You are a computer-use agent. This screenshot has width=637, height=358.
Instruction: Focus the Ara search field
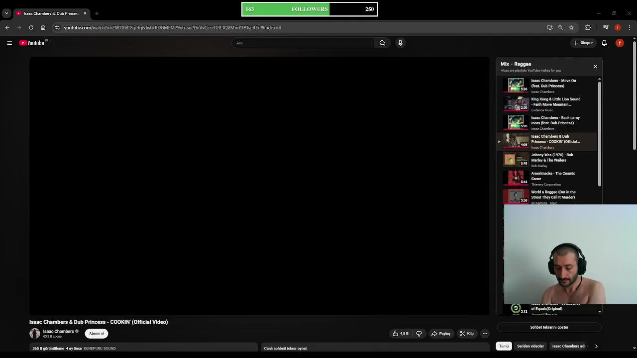(x=303, y=43)
